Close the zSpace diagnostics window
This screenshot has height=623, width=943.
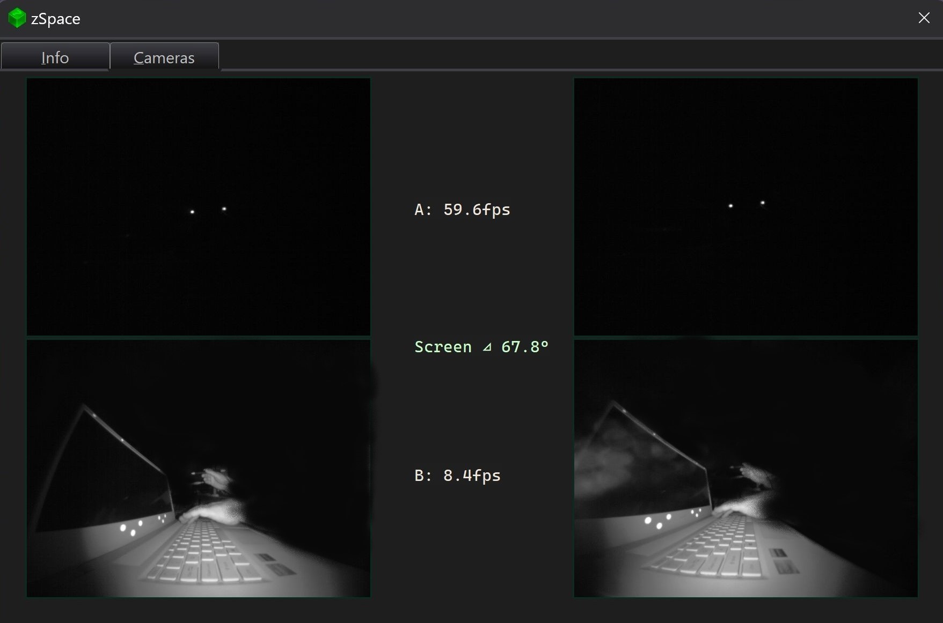[924, 18]
